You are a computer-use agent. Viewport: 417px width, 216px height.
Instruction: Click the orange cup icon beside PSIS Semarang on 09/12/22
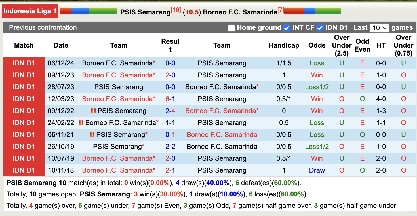94,111
